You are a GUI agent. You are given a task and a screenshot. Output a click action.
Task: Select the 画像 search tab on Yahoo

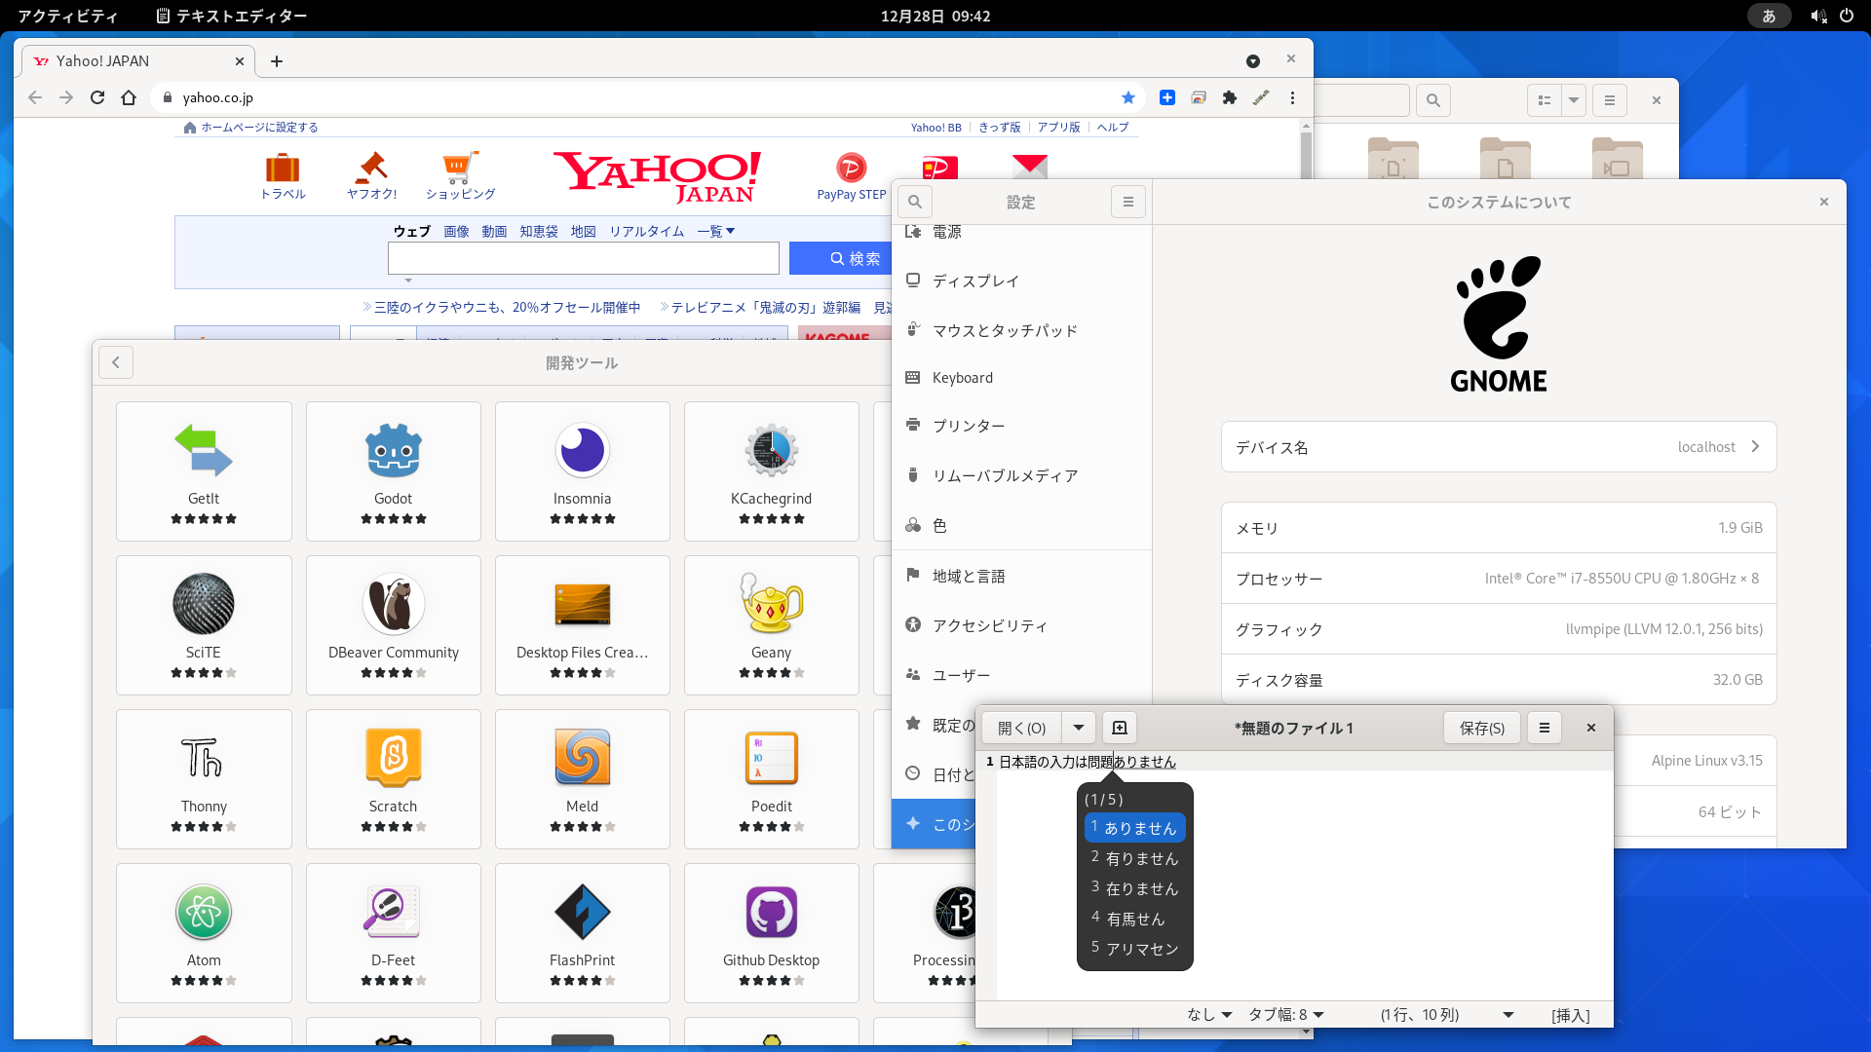(456, 231)
